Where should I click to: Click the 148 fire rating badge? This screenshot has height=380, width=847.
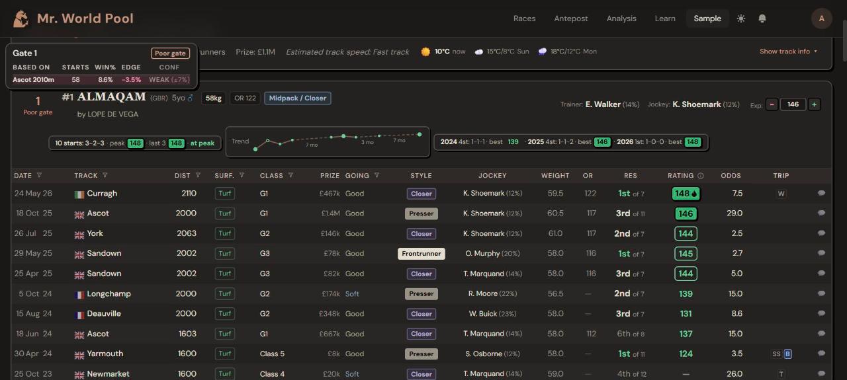click(686, 194)
